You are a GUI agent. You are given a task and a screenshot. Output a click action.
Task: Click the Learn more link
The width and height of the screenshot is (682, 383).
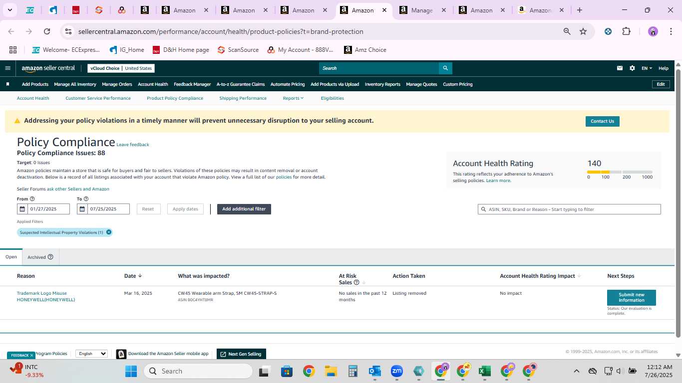coord(498,181)
